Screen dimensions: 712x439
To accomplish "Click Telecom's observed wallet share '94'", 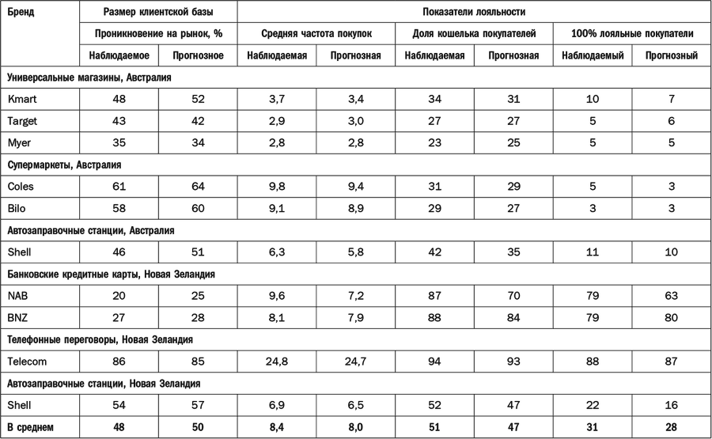I will coord(434,361).
